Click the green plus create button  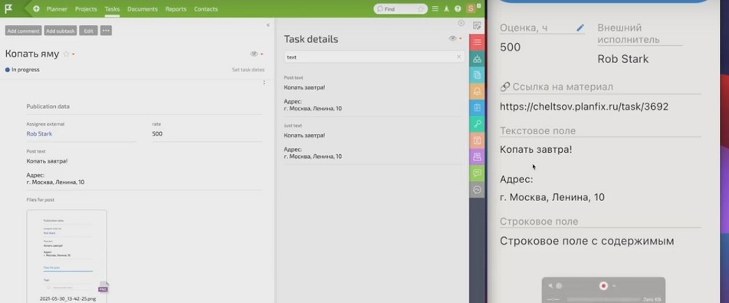pos(36,9)
